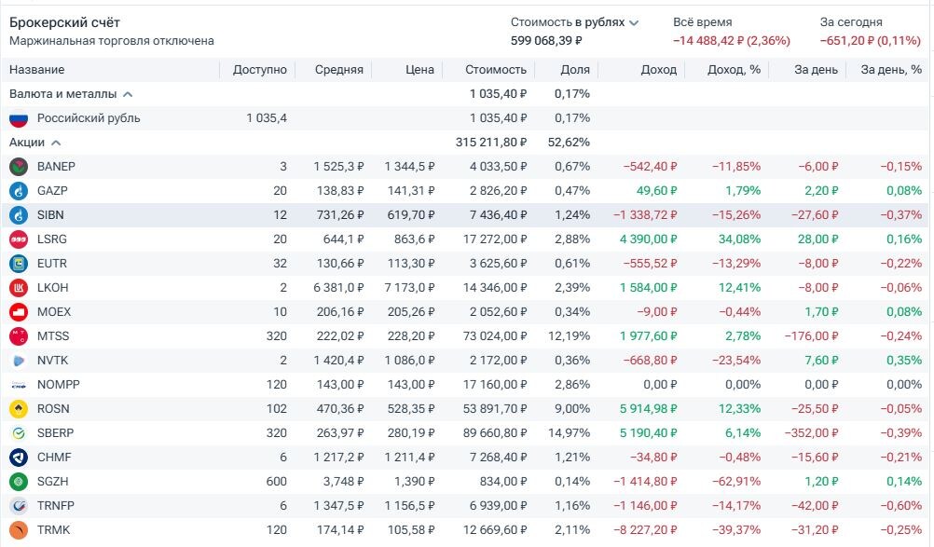
Task: Open the 'Стоимость в рублях' currency dropdown
Action: pyautogui.click(x=634, y=22)
